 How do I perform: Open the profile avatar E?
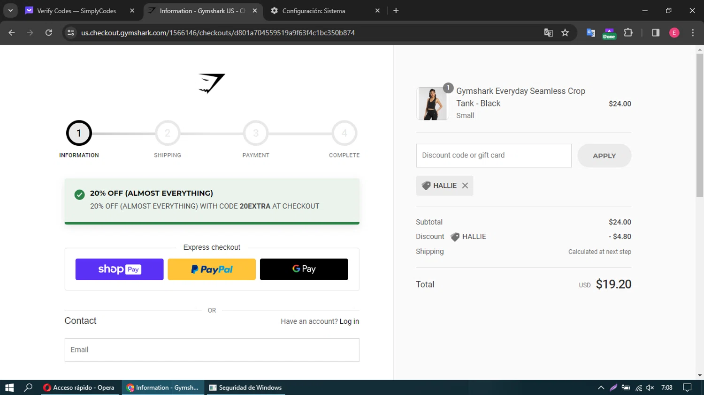pos(674,33)
